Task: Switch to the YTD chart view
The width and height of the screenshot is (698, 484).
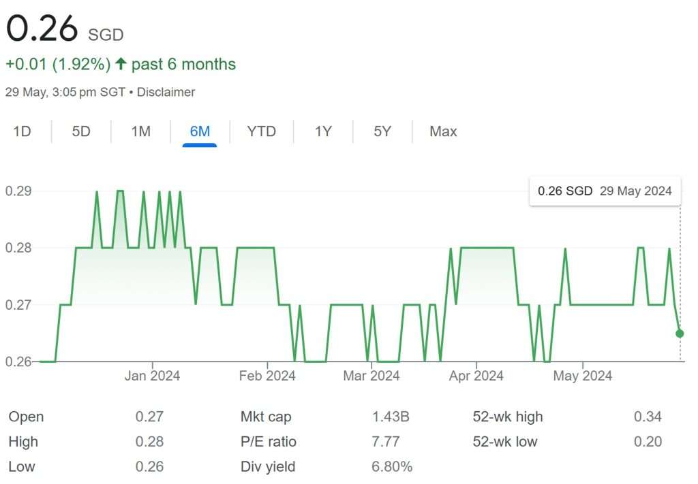Action: point(261,131)
